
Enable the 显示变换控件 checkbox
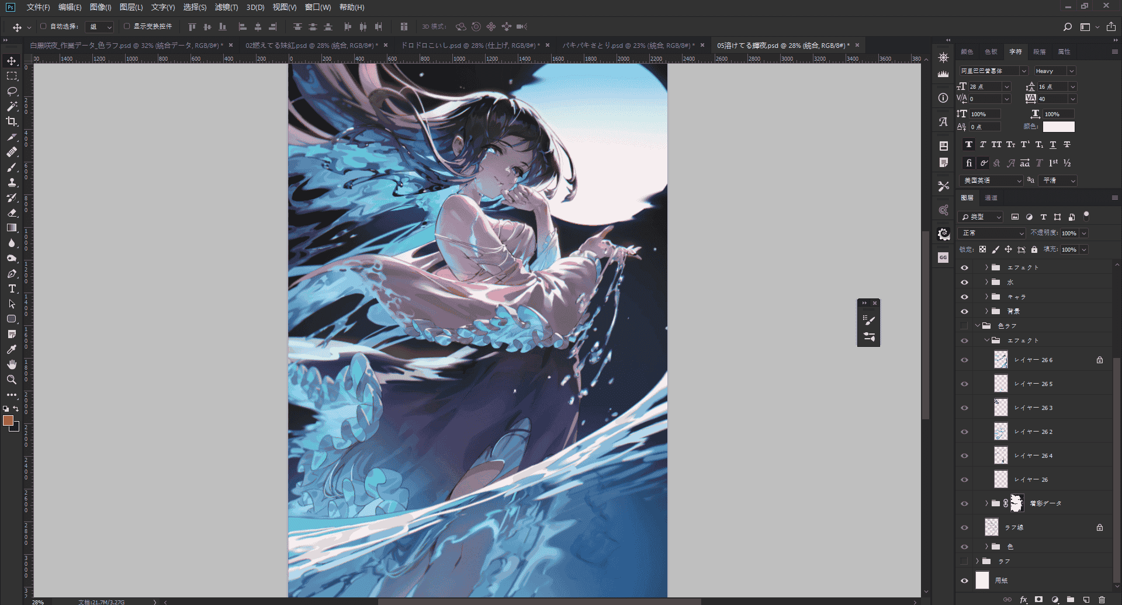(127, 26)
